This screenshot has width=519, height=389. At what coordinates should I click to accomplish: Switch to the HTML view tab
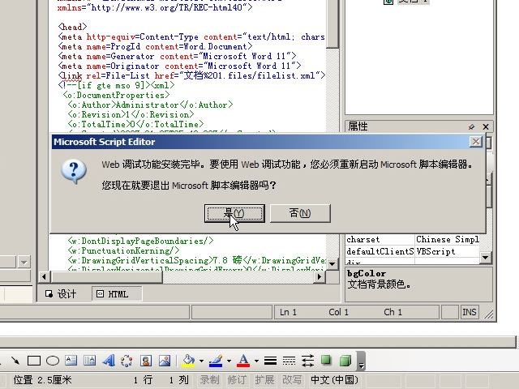coord(117,294)
